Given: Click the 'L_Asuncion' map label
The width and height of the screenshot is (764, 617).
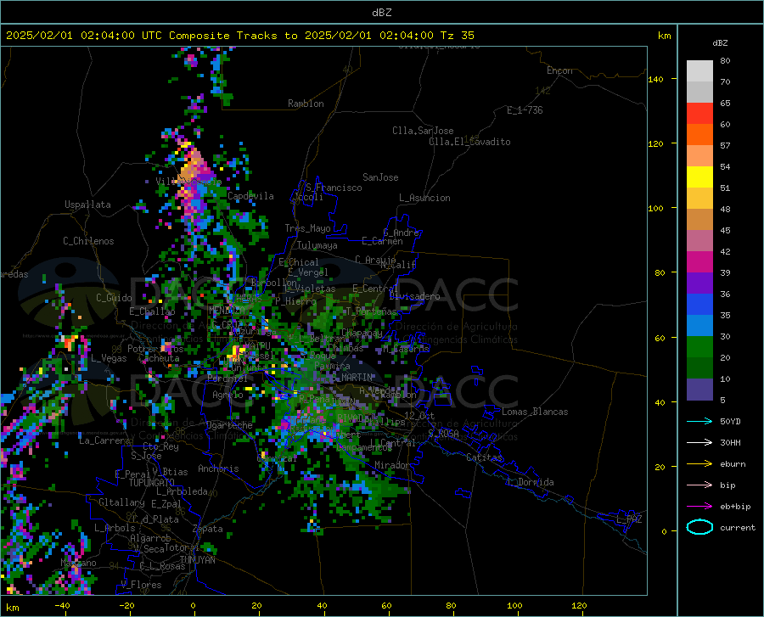Looking at the screenshot, I should pyautogui.click(x=424, y=198).
